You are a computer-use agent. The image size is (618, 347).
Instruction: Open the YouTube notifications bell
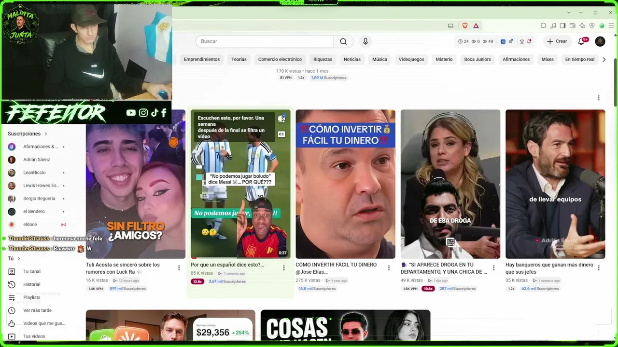click(581, 41)
